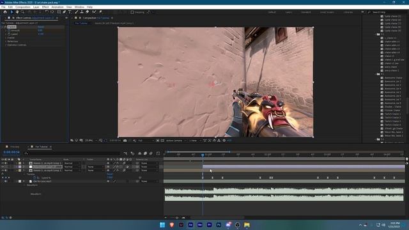Image resolution: width=409 pixels, height=230 pixels.
Task: Select the Rotation tool
Action: click(47, 12)
